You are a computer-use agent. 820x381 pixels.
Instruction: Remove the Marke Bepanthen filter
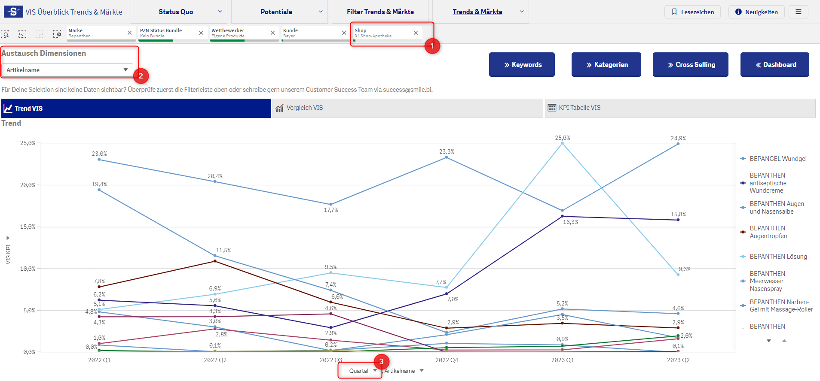click(x=129, y=33)
